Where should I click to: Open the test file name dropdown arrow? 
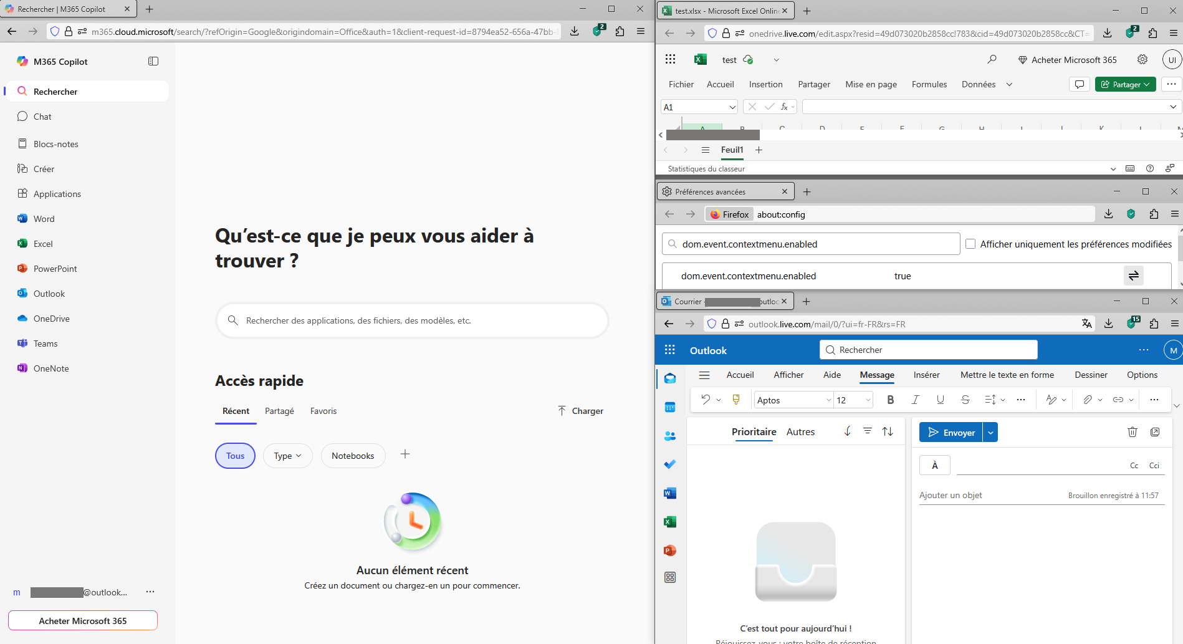pyautogui.click(x=776, y=60)
